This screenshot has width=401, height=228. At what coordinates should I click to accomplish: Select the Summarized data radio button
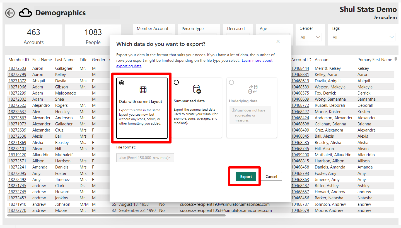[x=176, y=82]
